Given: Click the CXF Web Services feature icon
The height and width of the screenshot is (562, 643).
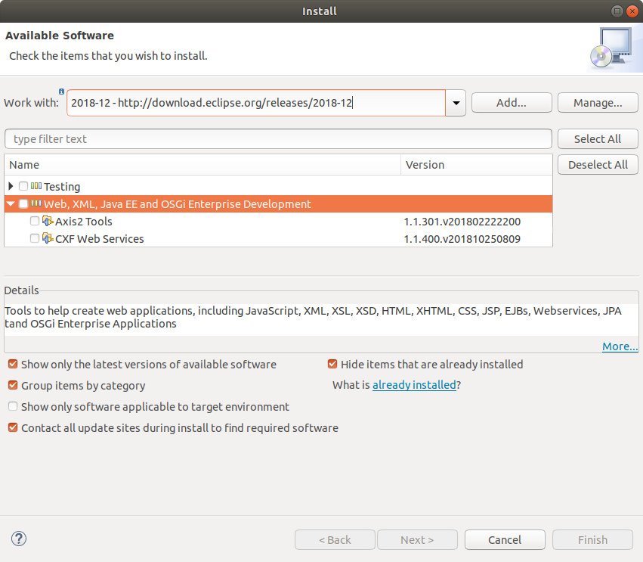Looking at the screenshot, I should coord(48,238).
